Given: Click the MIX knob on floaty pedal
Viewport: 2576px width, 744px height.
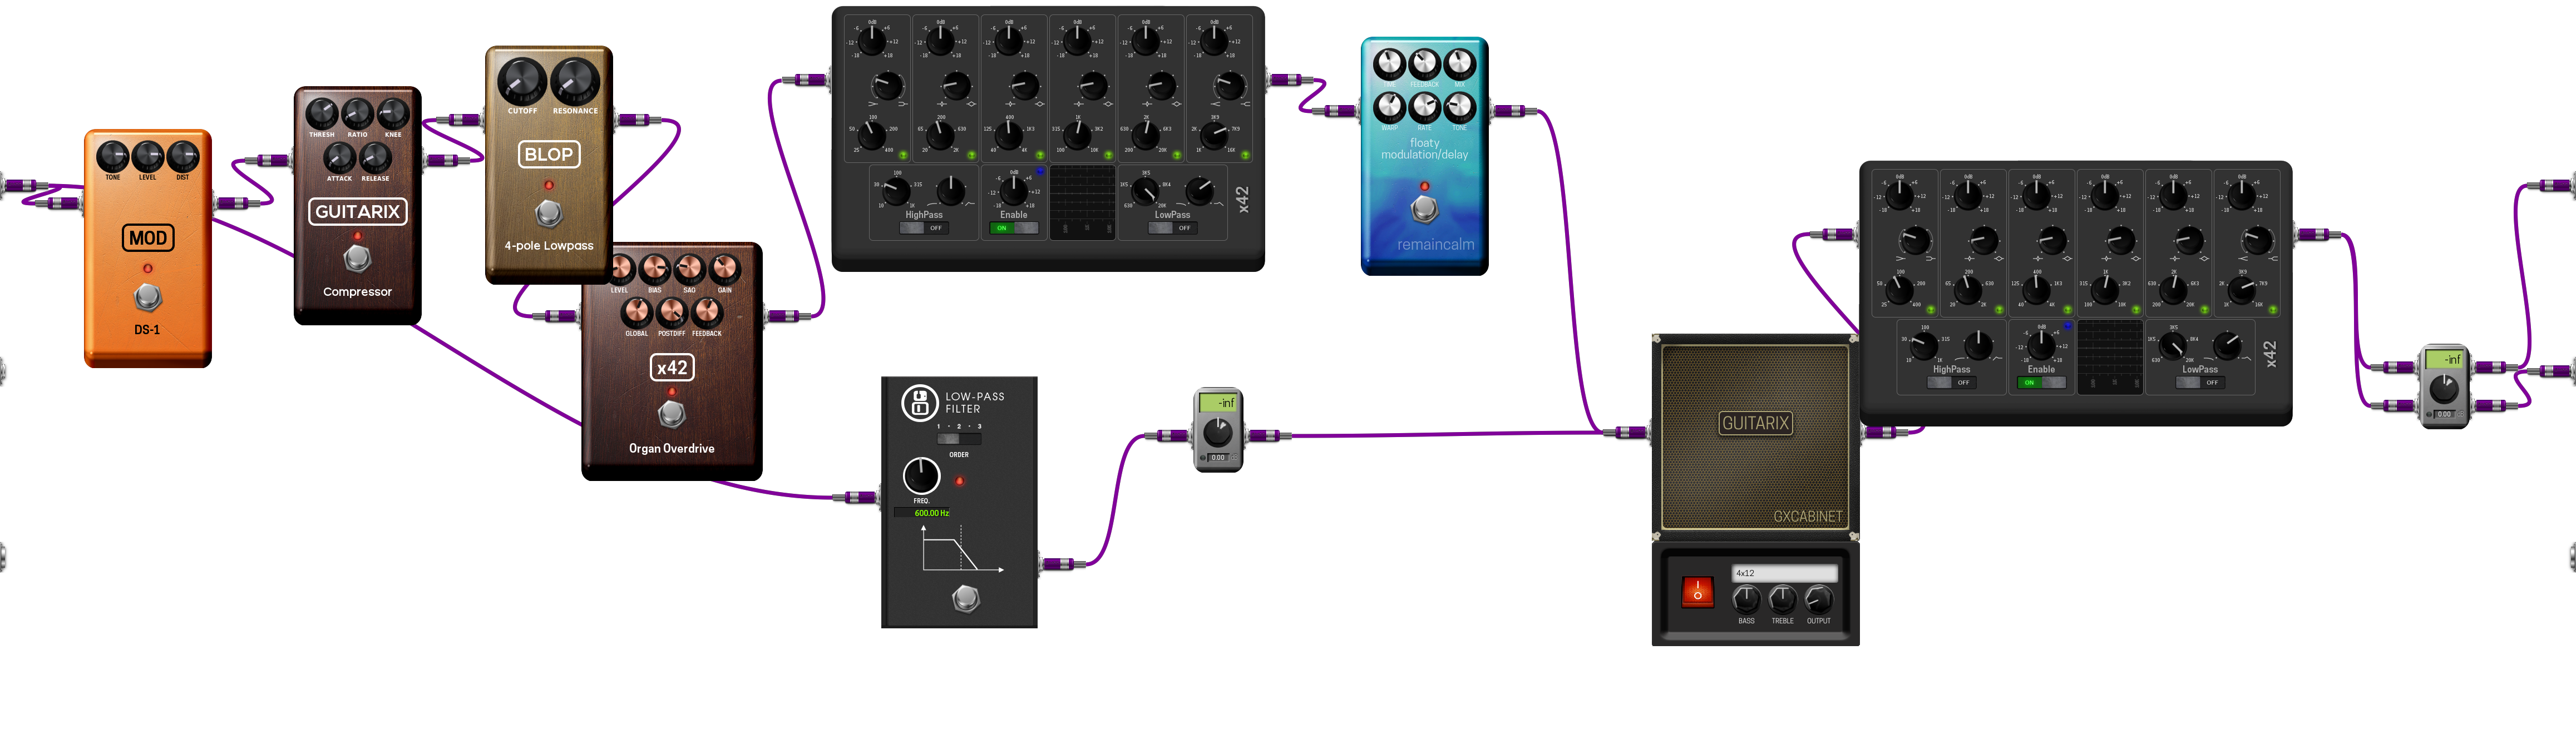Looking at the screenshot, I should point(1459,64).
